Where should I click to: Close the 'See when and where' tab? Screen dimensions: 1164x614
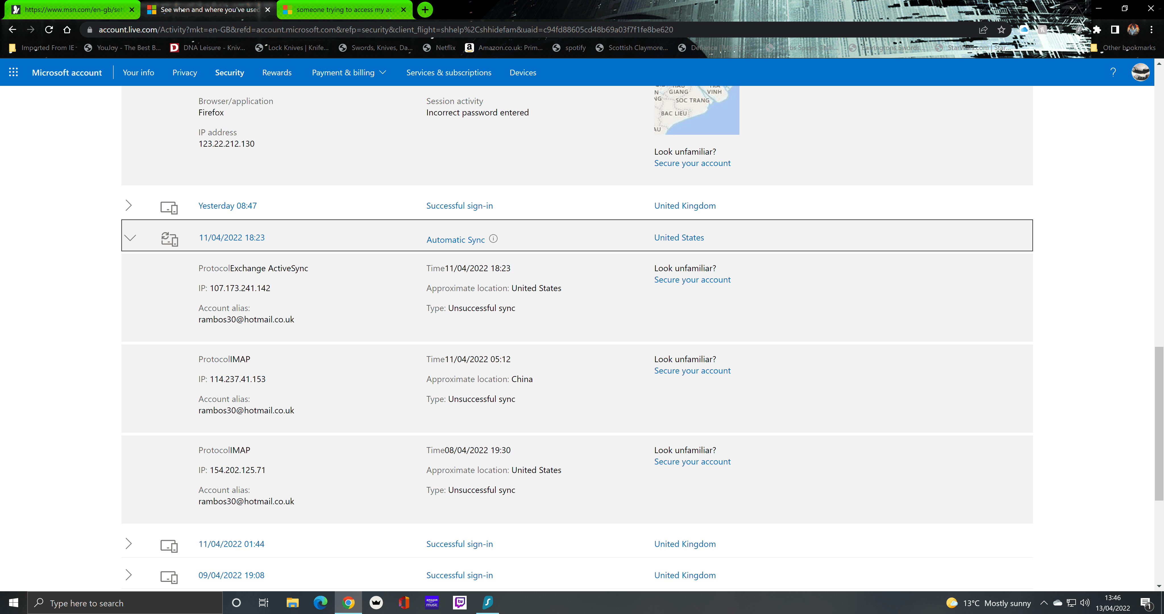pos(267,9)
